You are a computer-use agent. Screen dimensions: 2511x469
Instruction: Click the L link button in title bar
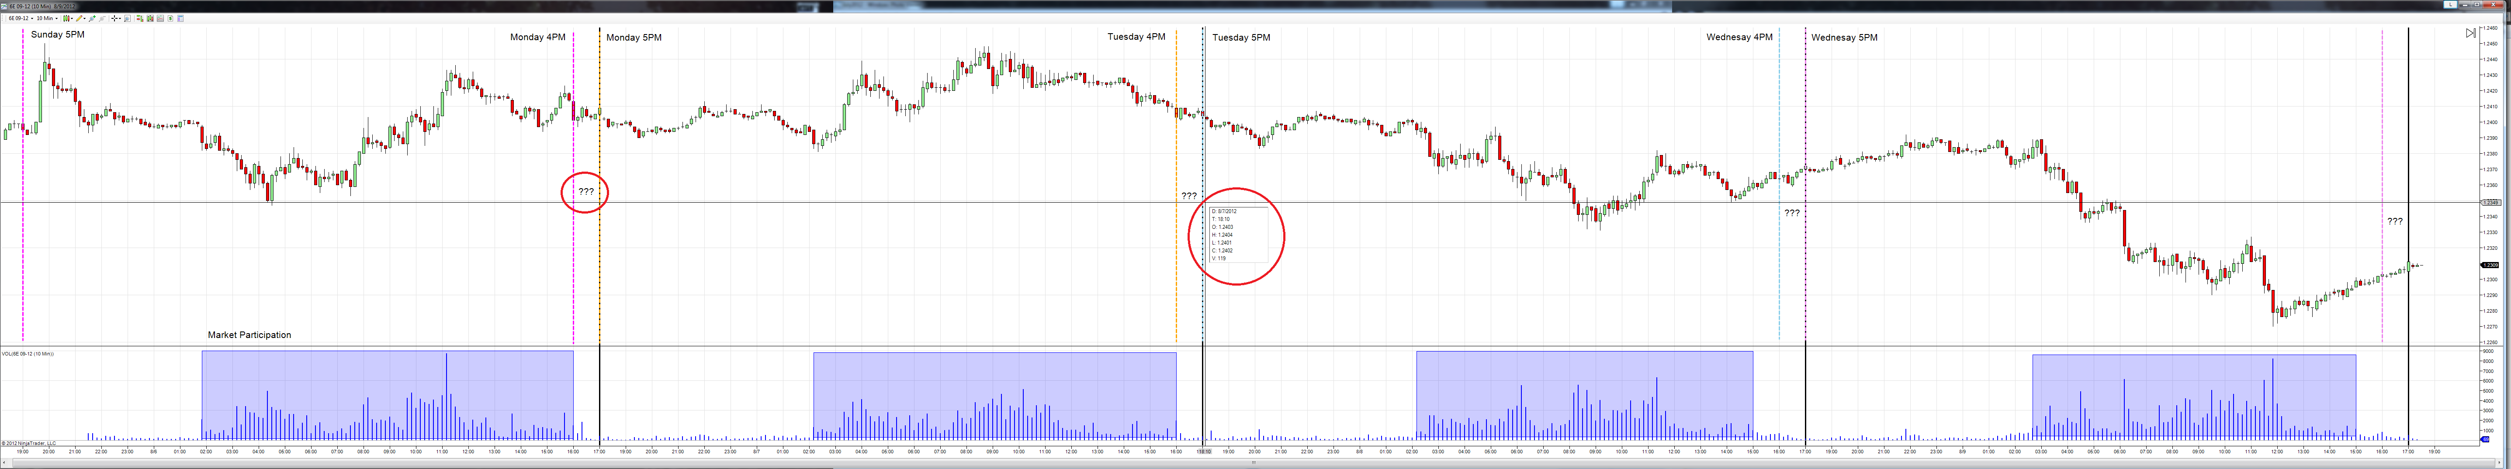(2451, 5)
